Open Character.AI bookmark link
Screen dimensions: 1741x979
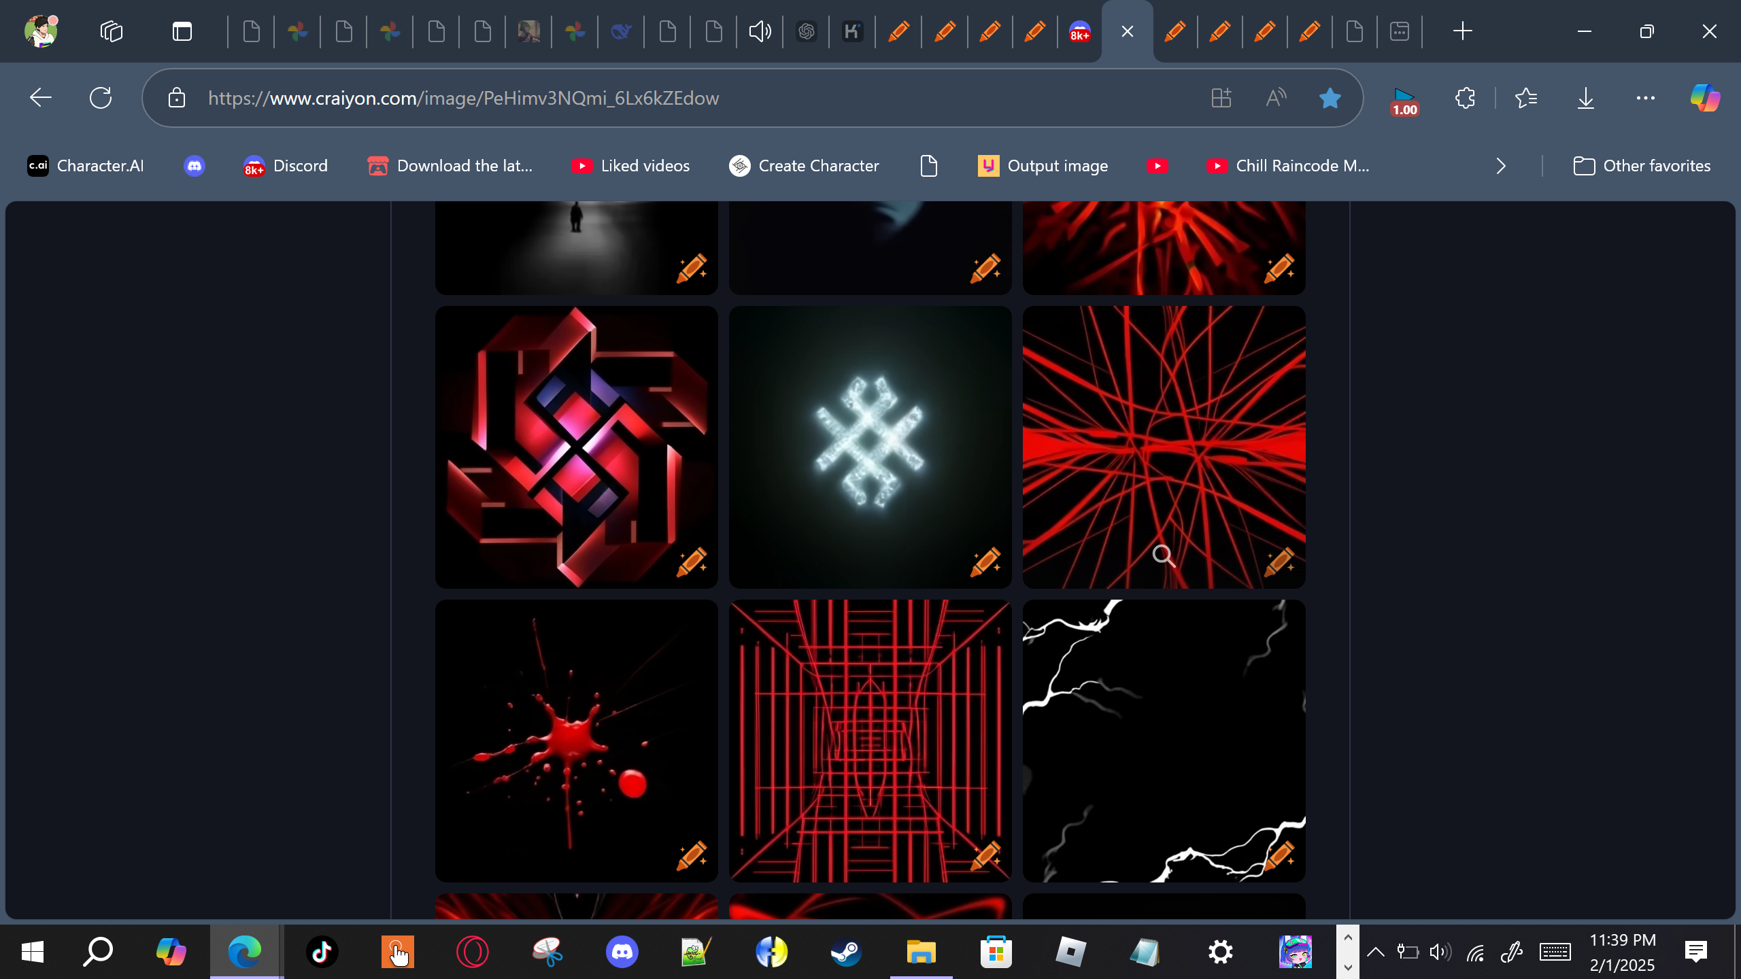click(86, 166)
